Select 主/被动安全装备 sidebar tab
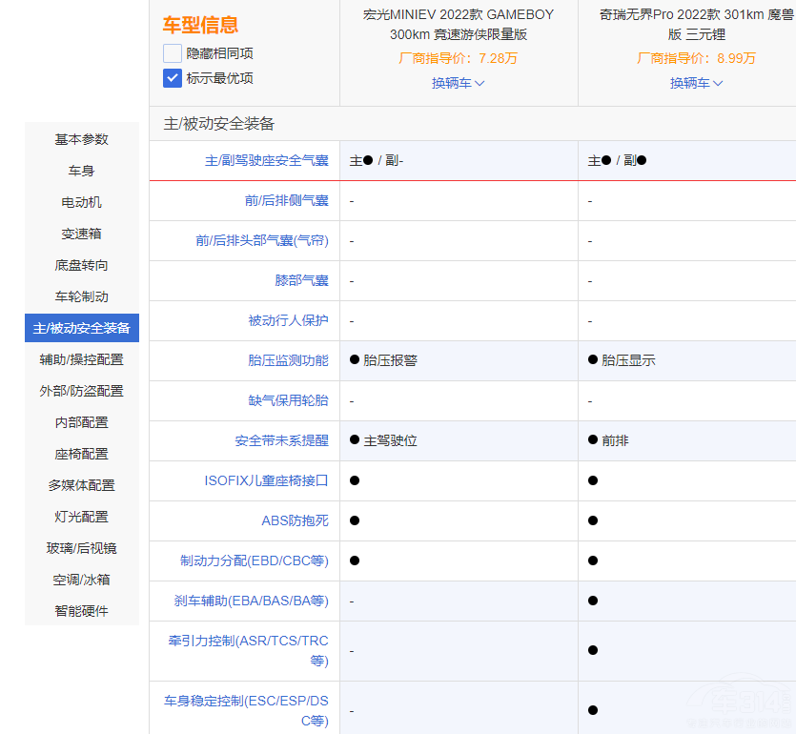The height and width of the screenshot is (734, 796). point(82,328)
